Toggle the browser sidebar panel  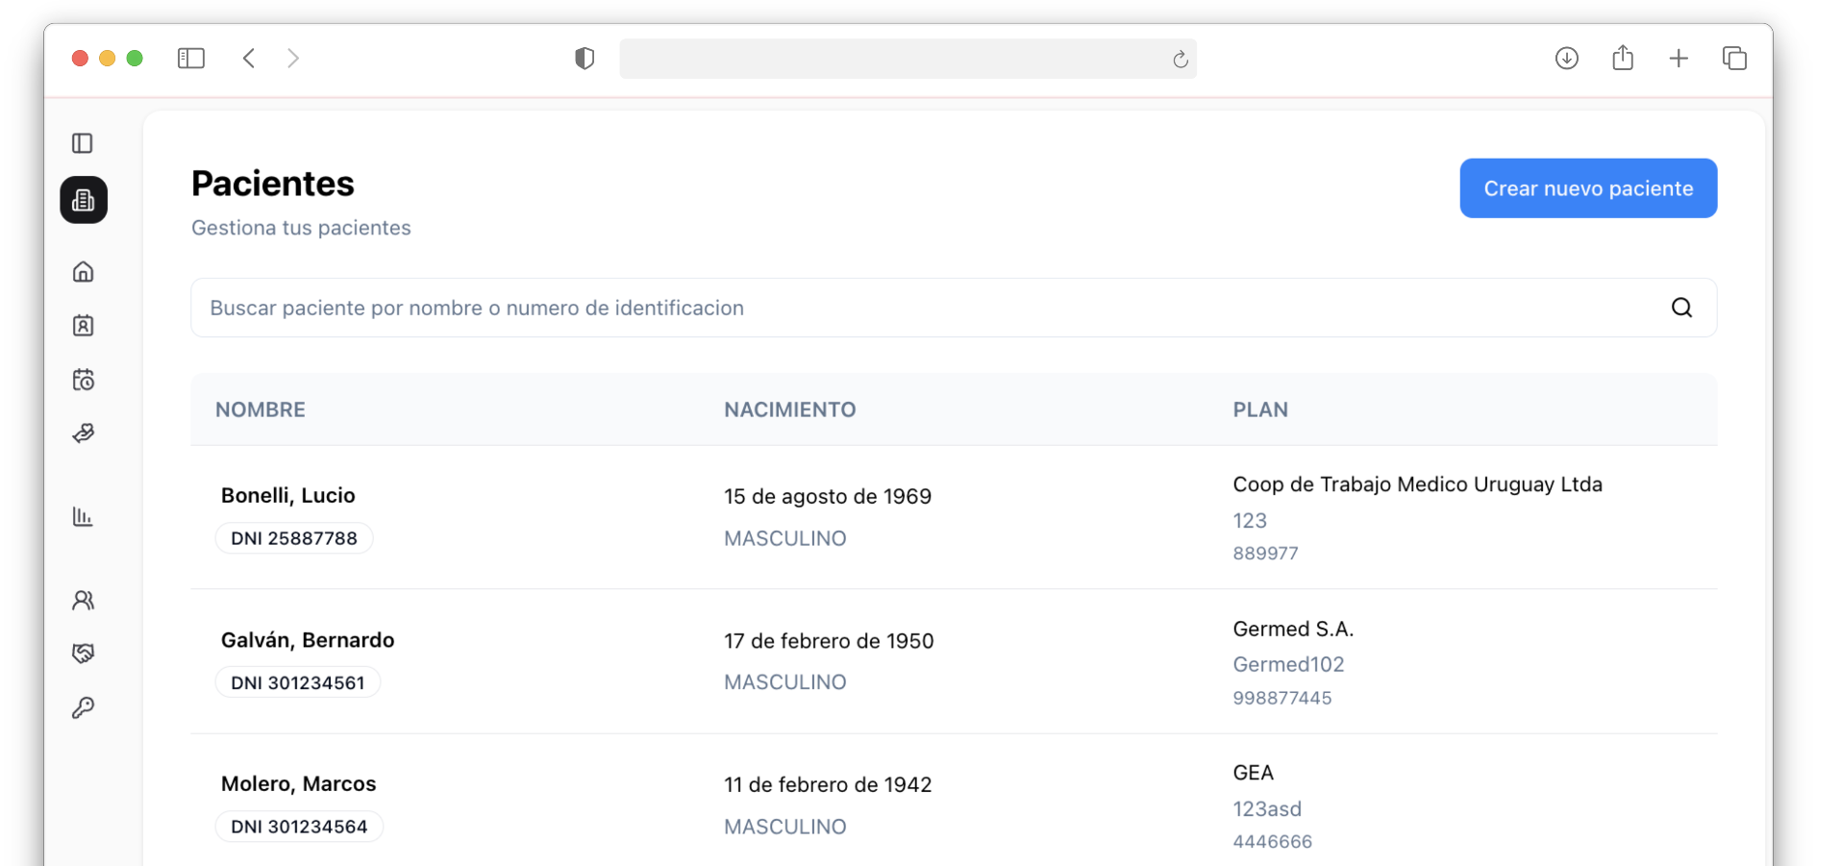(x=191, y=58)
